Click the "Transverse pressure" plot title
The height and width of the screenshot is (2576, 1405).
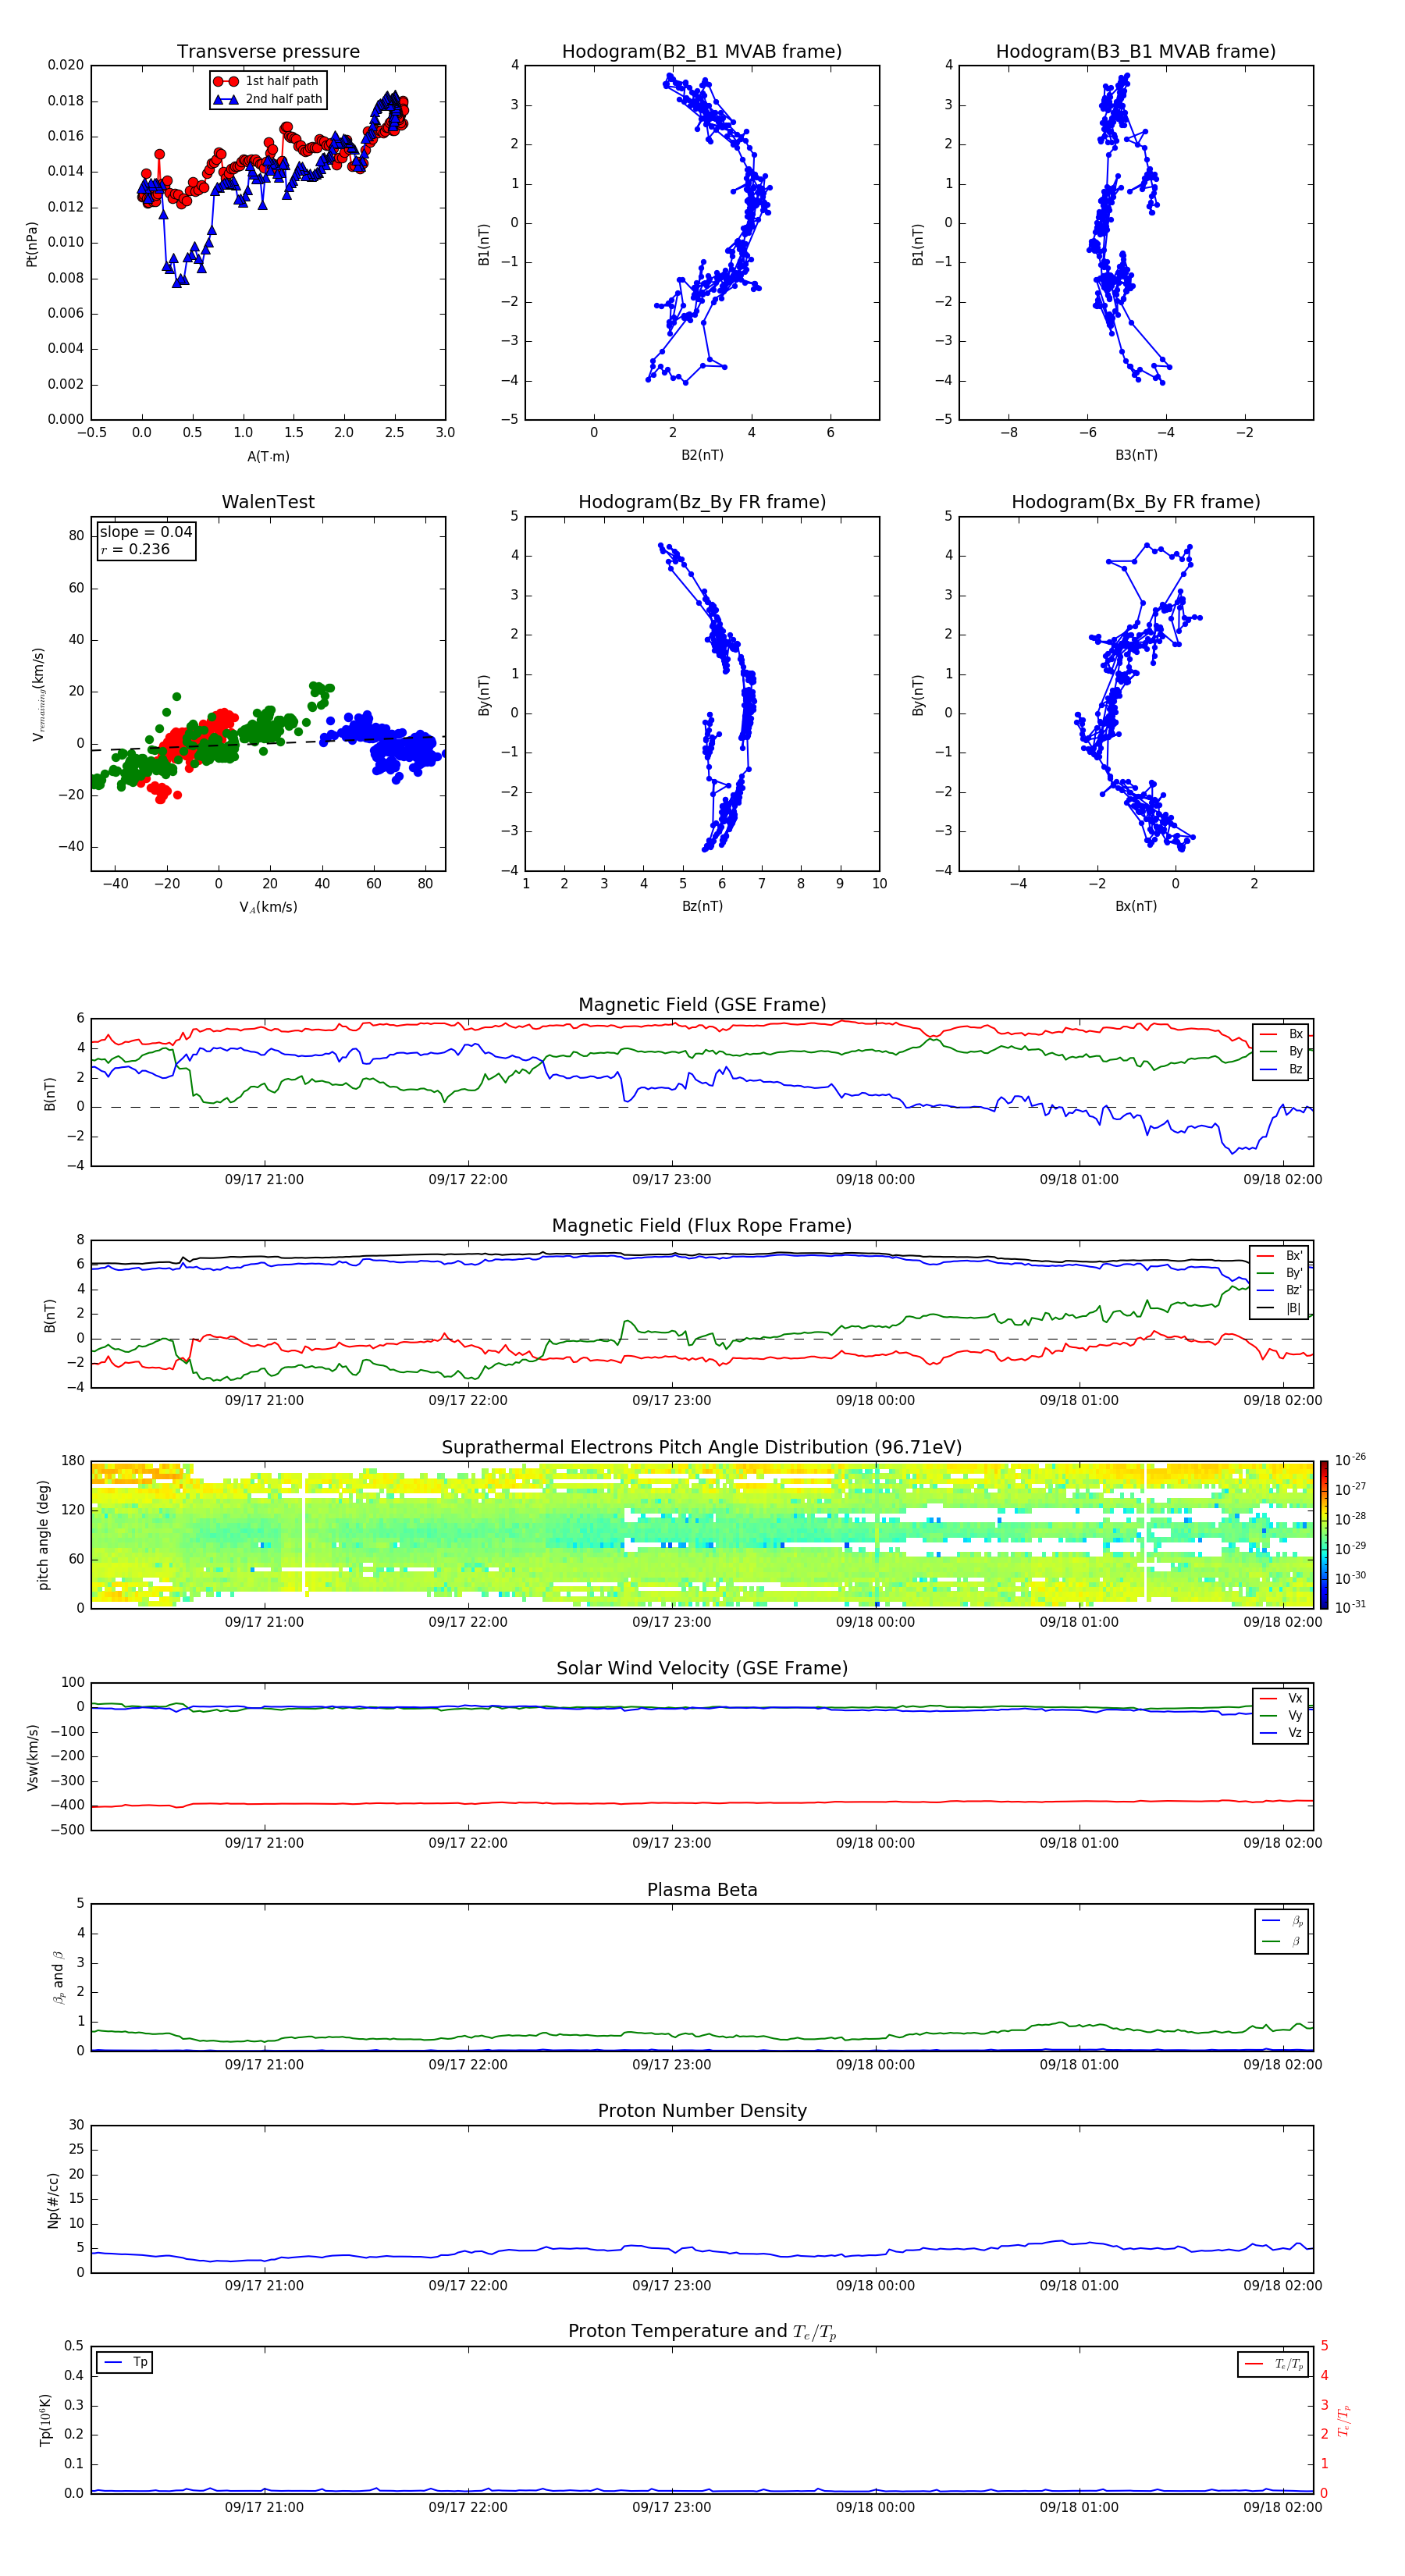tap(268, 51)
